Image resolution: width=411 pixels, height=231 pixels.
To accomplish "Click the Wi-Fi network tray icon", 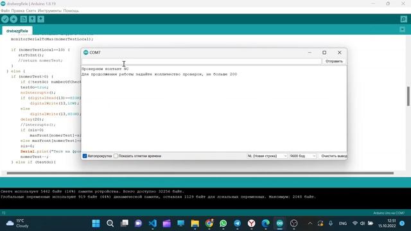I will pyautogui.click(x=355, y=223).
